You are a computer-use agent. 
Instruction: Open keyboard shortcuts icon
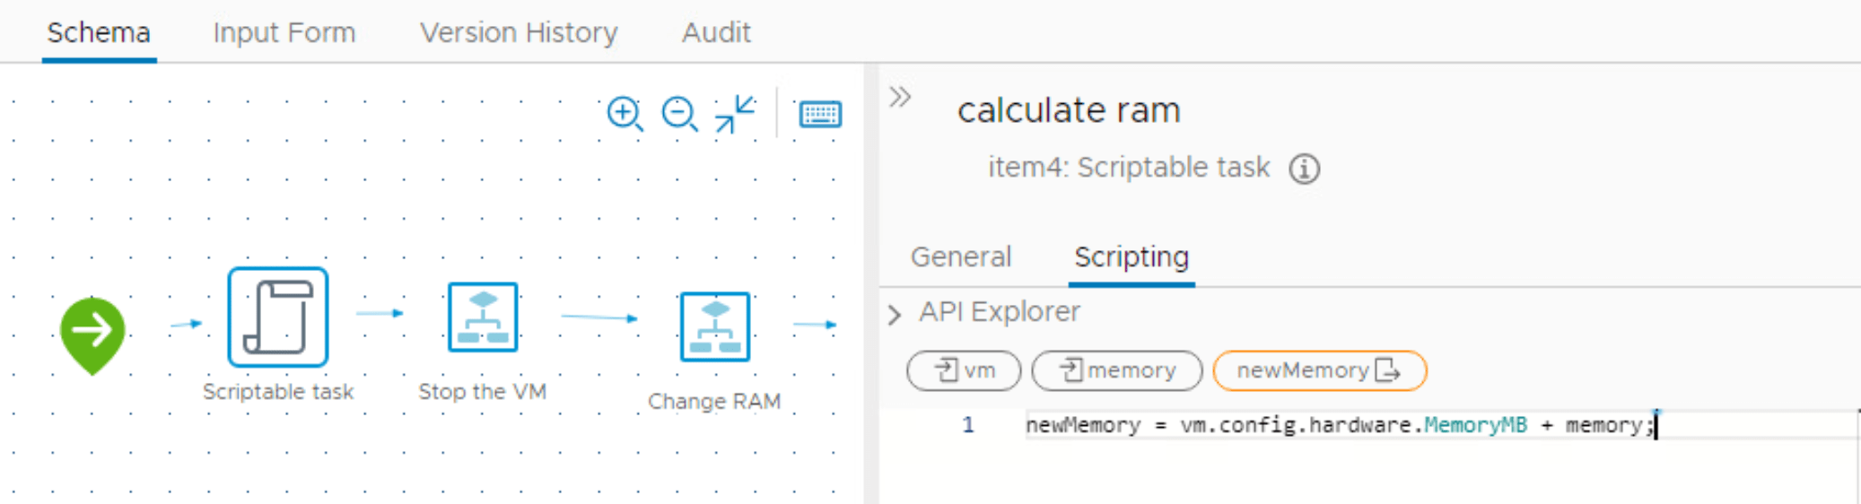[820, 115]
